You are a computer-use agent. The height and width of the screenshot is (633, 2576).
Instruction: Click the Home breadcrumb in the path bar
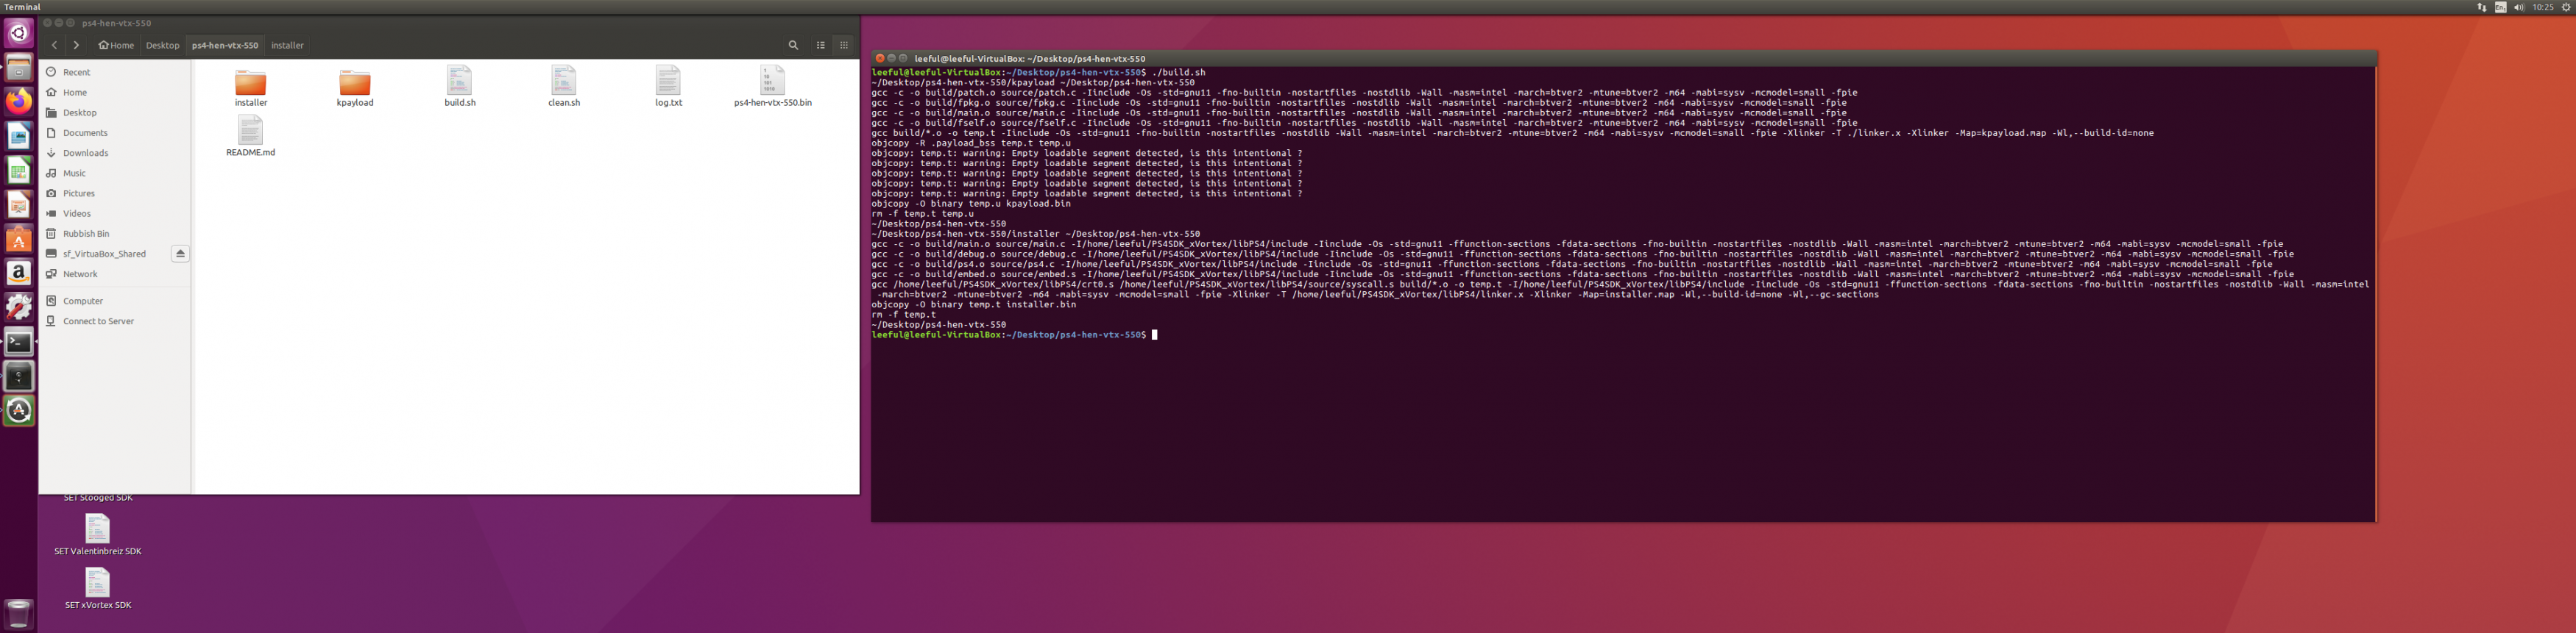pos(116,45)
